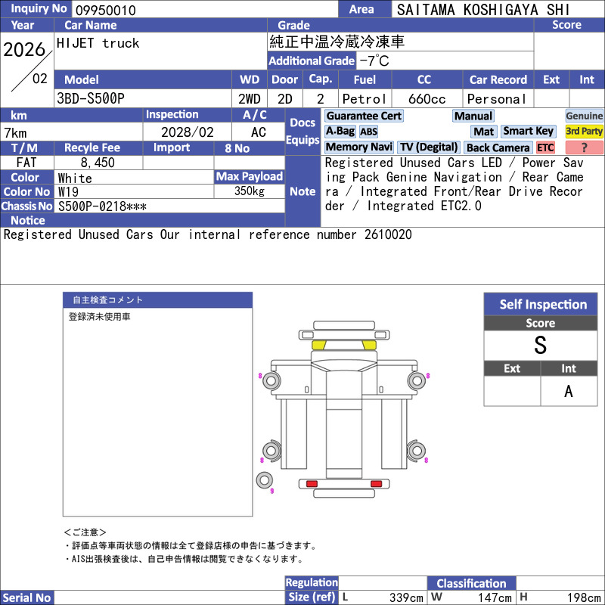605x605 pixels.
Task: Click the right red tail light on the diagram
Action: [376, 484]
